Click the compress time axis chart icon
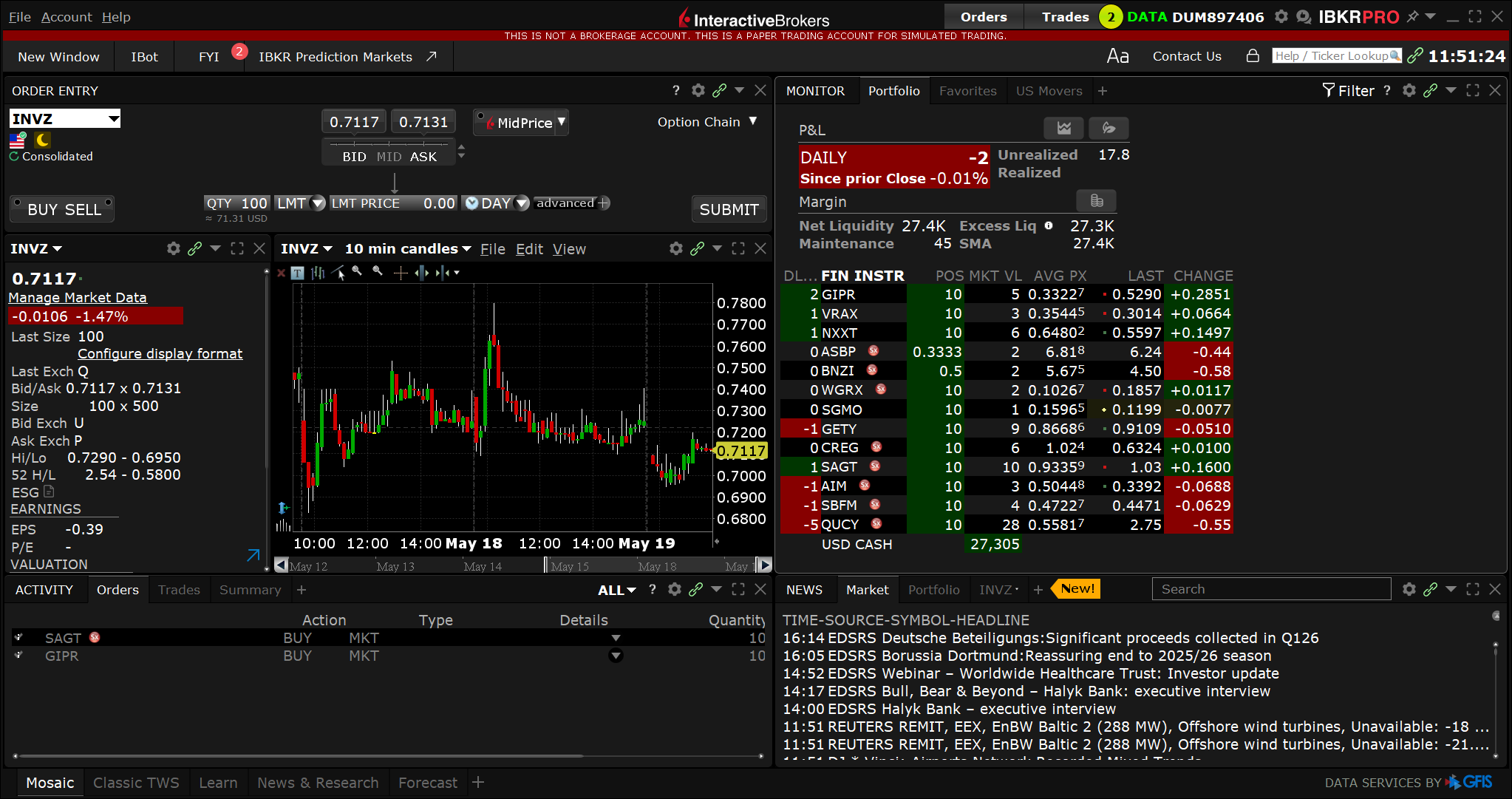Viewport: 1512px width, 799px height. pos(443,273)
